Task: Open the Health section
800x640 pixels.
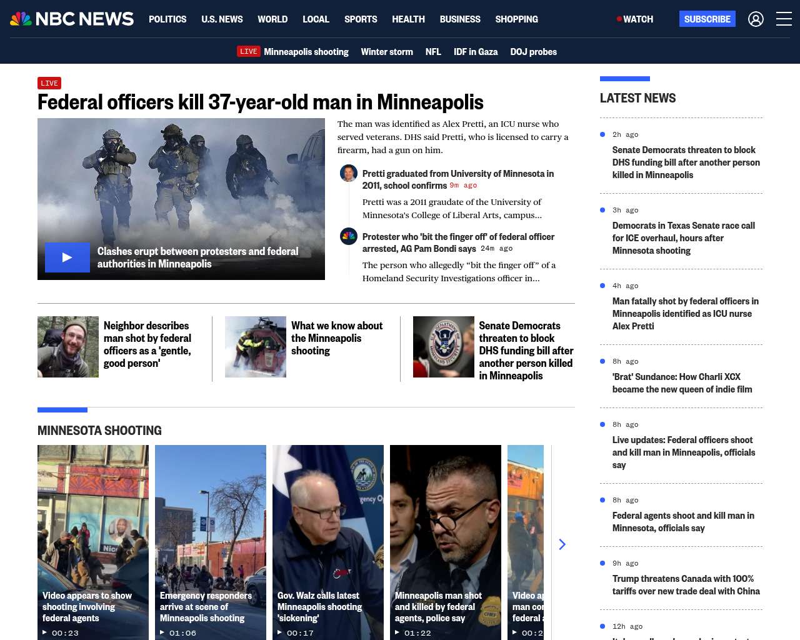Action: click(408, 19)
